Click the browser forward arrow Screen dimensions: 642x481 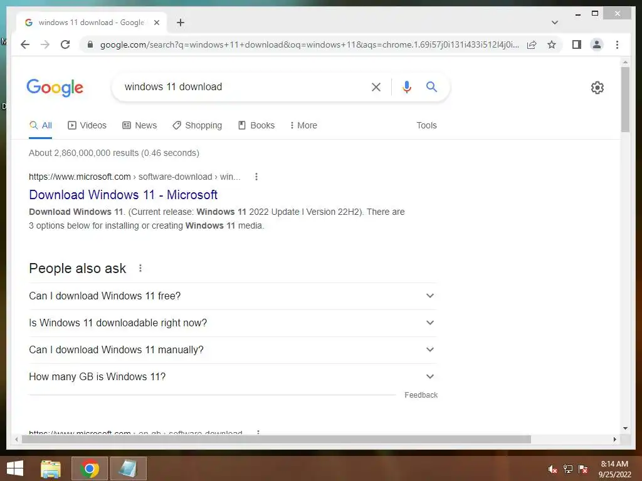(x=45, y=44)
